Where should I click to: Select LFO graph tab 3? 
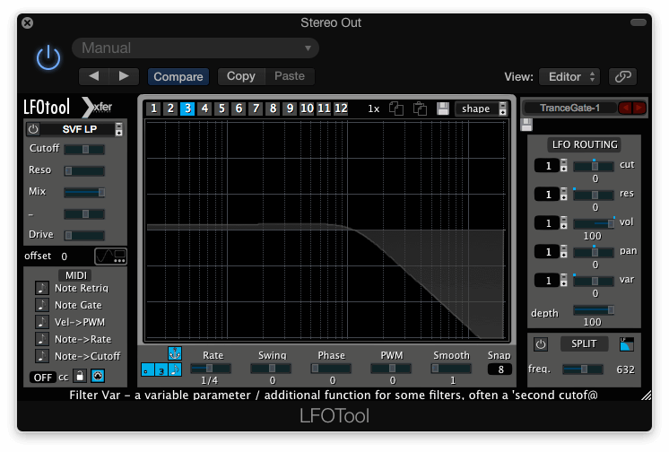(x=187, y=109)
